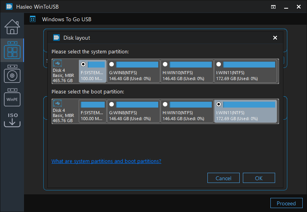The image size is (307, 212).
Task: Click the Disk layout dialog logo icon
Action: [56, 37]
